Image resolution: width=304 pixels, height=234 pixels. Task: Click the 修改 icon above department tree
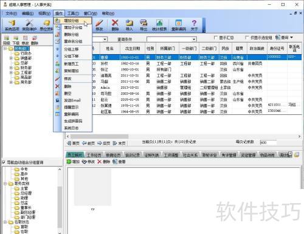tap(25, 40)
